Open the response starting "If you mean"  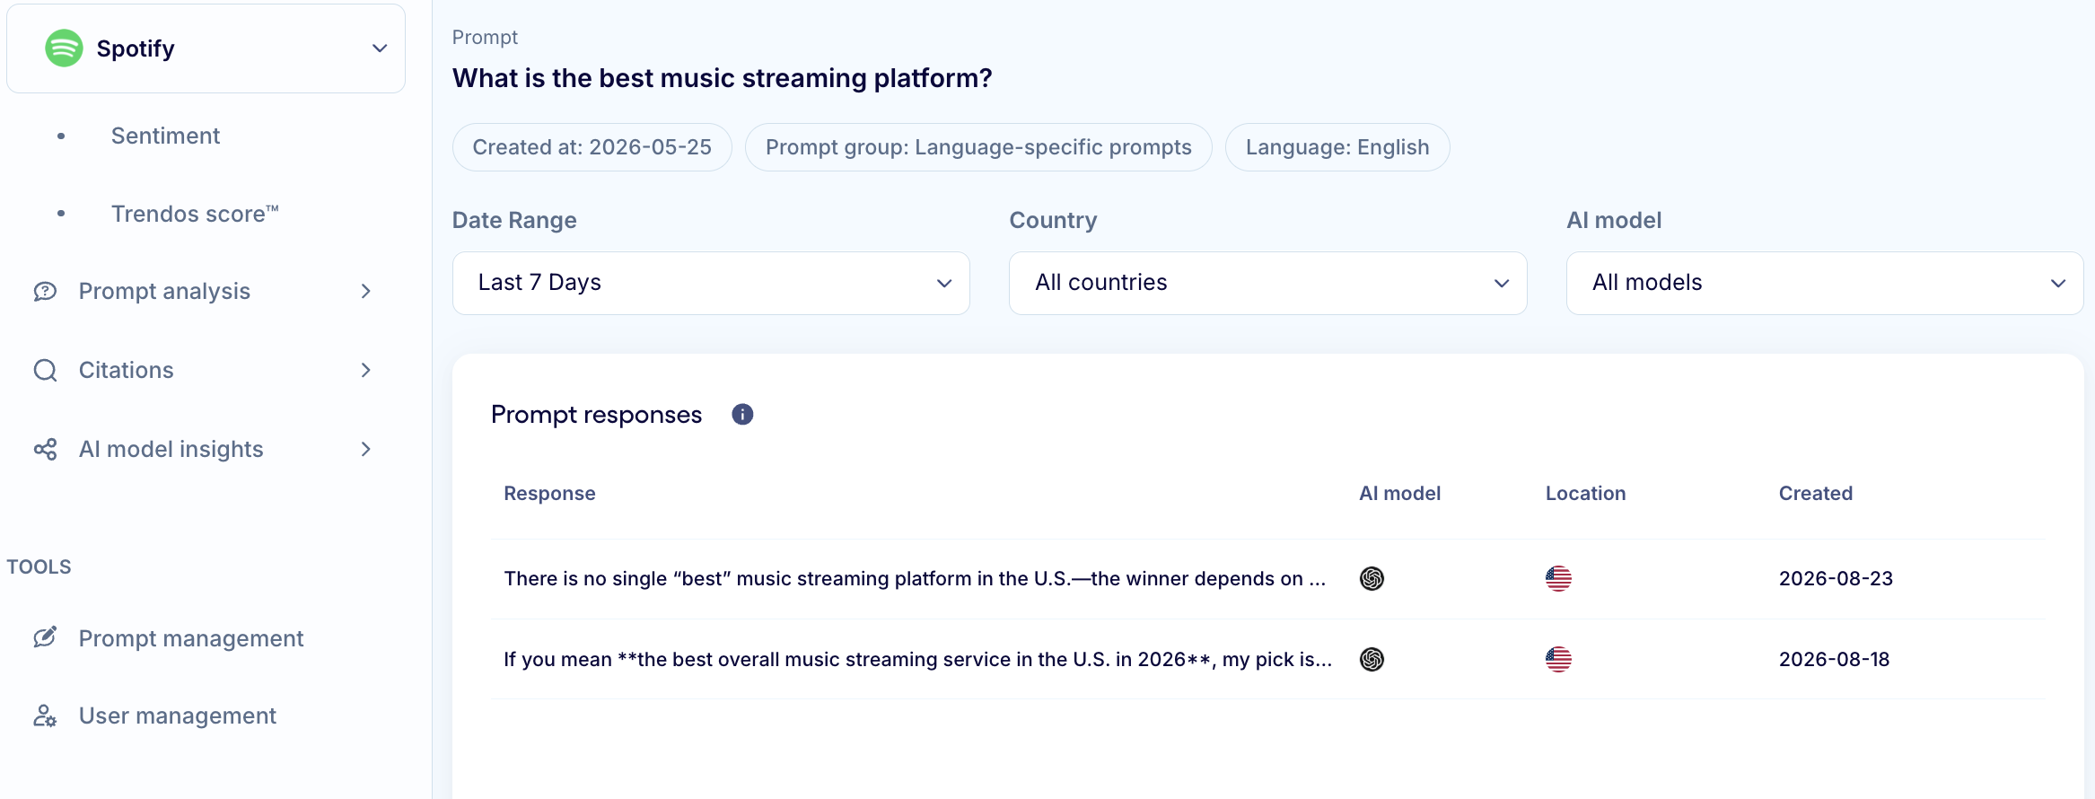click(x=918, y=659)
